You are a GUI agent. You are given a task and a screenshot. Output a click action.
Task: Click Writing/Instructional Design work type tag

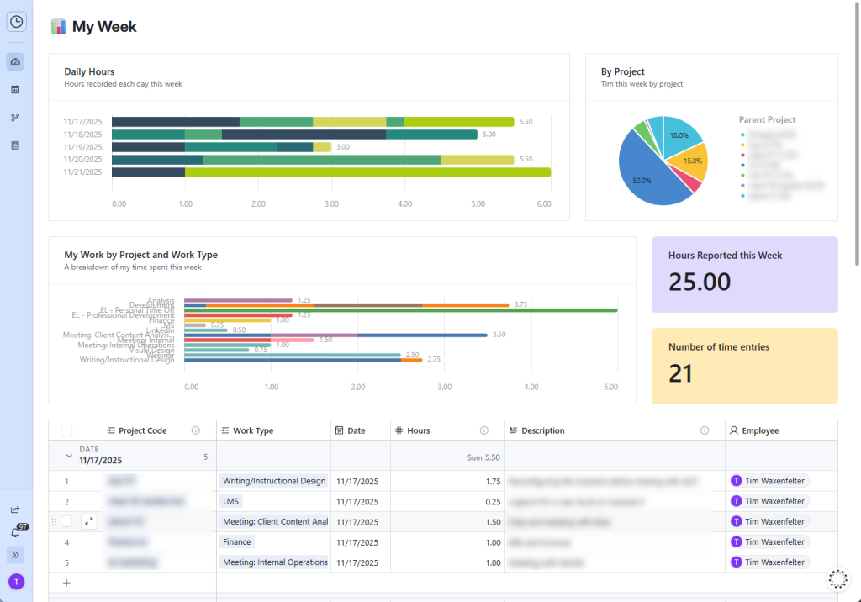coord(274,481)
